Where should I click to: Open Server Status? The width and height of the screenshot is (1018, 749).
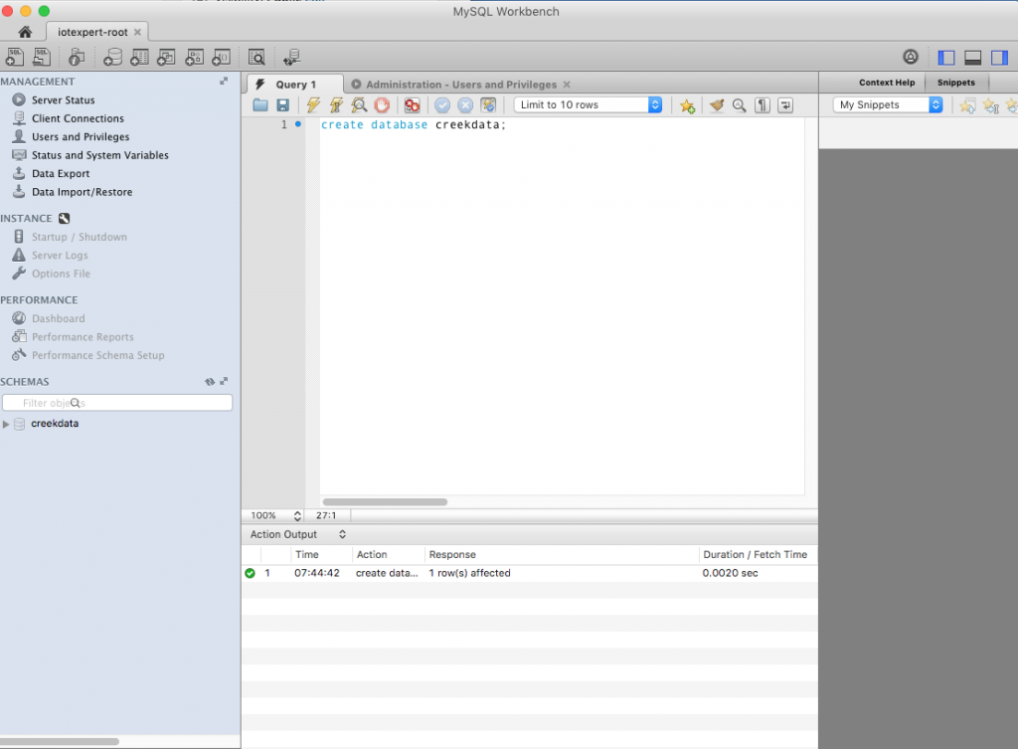point(63,100)
